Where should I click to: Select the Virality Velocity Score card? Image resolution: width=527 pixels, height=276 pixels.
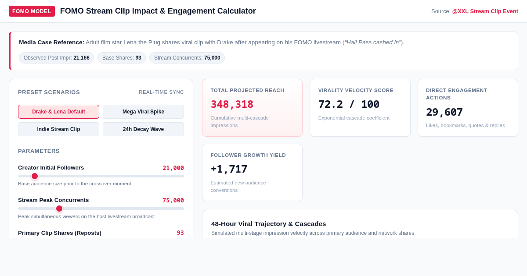(360, 108)
